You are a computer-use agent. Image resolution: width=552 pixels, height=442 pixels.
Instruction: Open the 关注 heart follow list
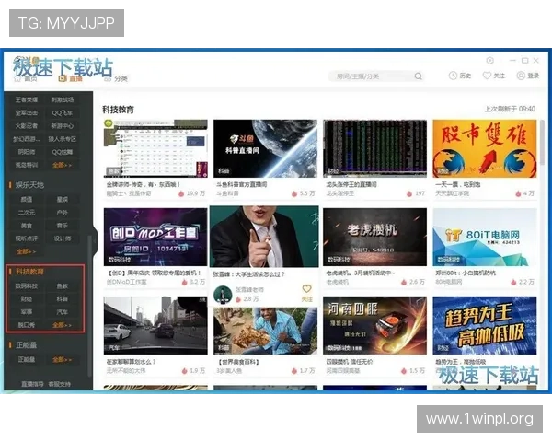tap(493, 76)
